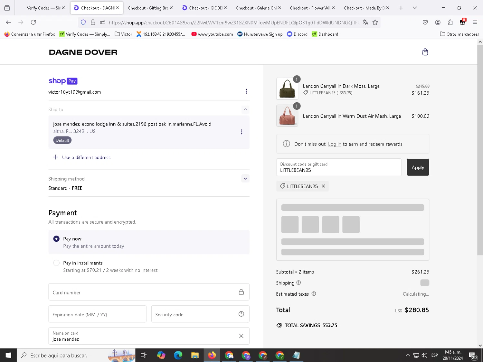The image size is (483, 362).
Task: Open account options menu beside the email
Action: click(x=246, y=91)
